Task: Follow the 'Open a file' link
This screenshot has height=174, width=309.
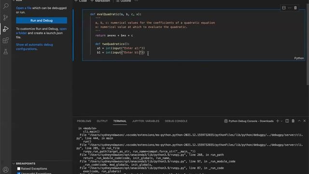Action: click(24, 8)
